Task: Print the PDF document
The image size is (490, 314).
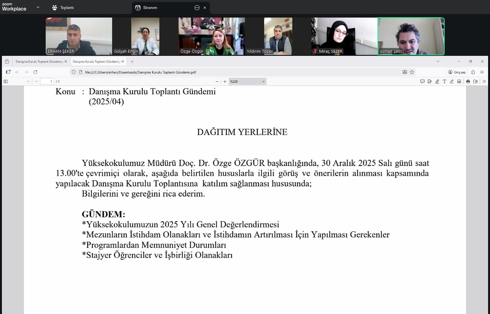Action: point(468,81)
